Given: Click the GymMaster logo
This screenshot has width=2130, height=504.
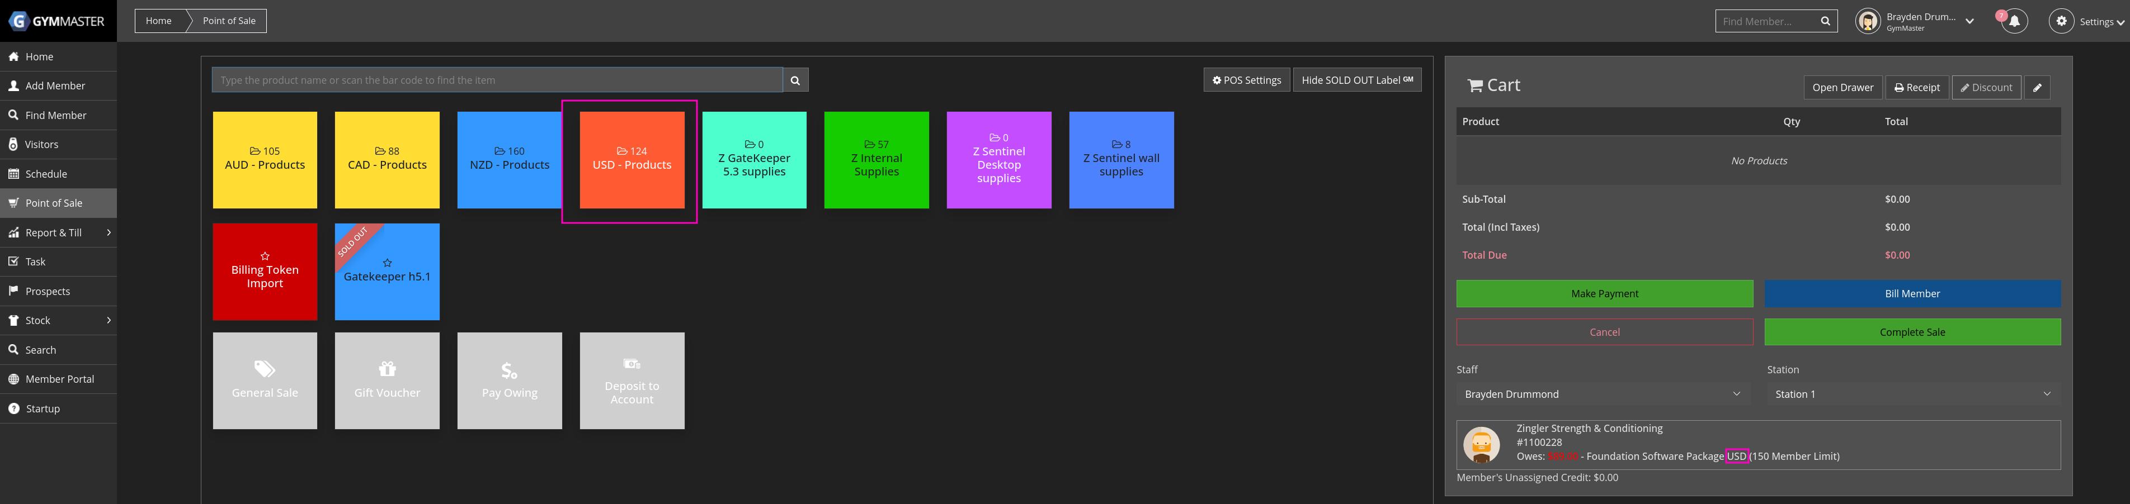Looking at the screenshot, I should [57, 21].
